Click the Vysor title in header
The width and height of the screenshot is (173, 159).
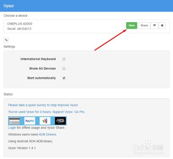(9, 6)
